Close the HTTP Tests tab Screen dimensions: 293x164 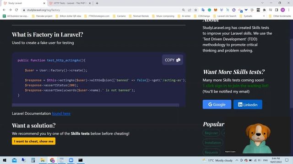click(x=90, y=3)
